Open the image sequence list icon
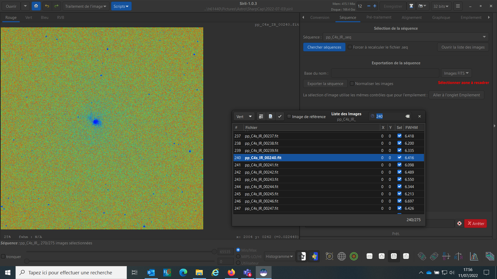Viewport: 497px width, 279px height. 490,256
